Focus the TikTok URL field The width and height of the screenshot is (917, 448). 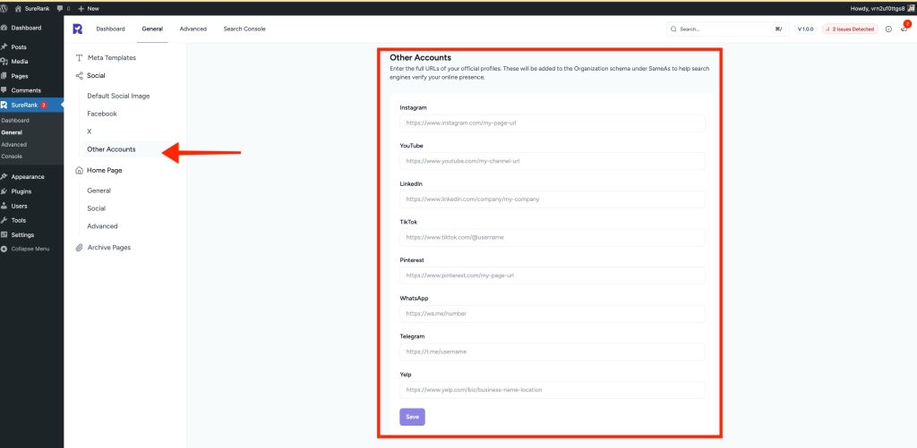click(x=552, y=238)
